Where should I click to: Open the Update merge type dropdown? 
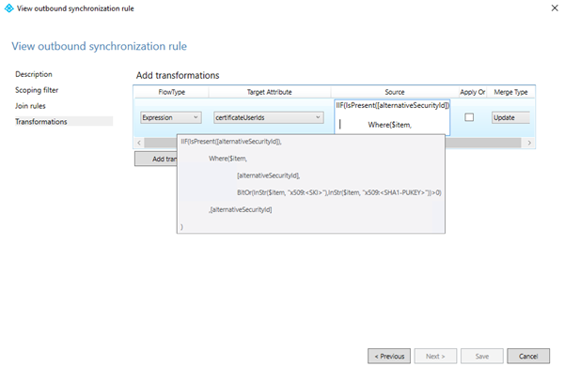(x=510, y=117)
